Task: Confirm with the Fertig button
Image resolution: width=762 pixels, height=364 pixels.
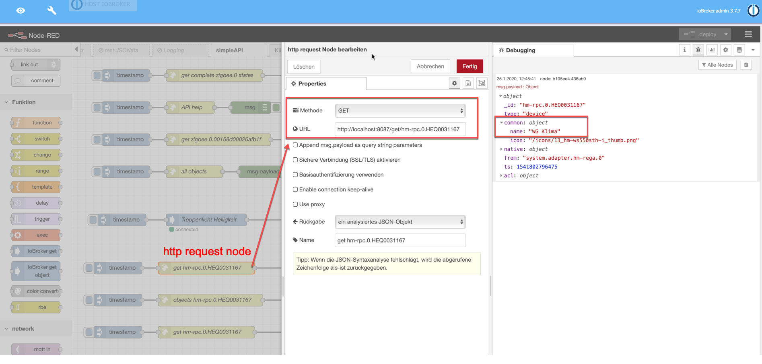Action: tap(470, 66)
